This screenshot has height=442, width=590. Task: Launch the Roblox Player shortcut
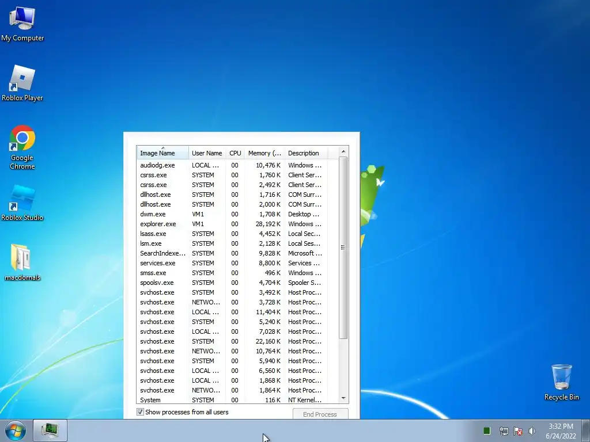tap(22, 83)
